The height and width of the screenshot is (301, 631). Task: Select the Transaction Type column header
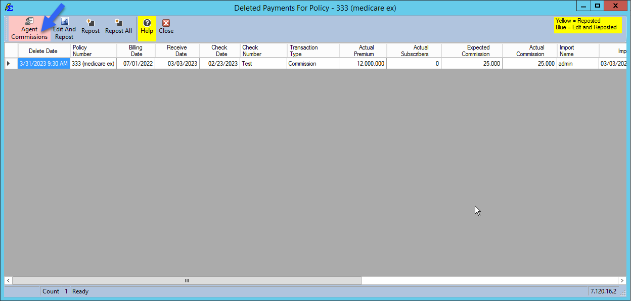click(x=312, y=51)
